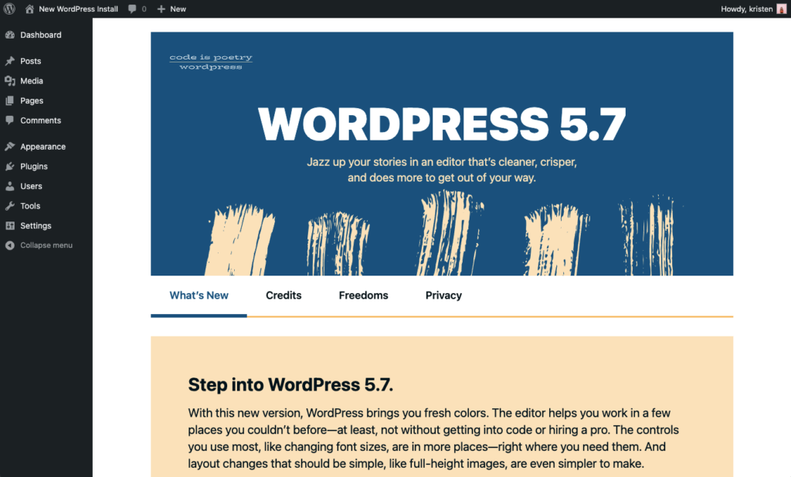Screen dimensions: 791x477
Task: Select the Comments speech-bubble icon in the sidebar
Action: [10, 120]
